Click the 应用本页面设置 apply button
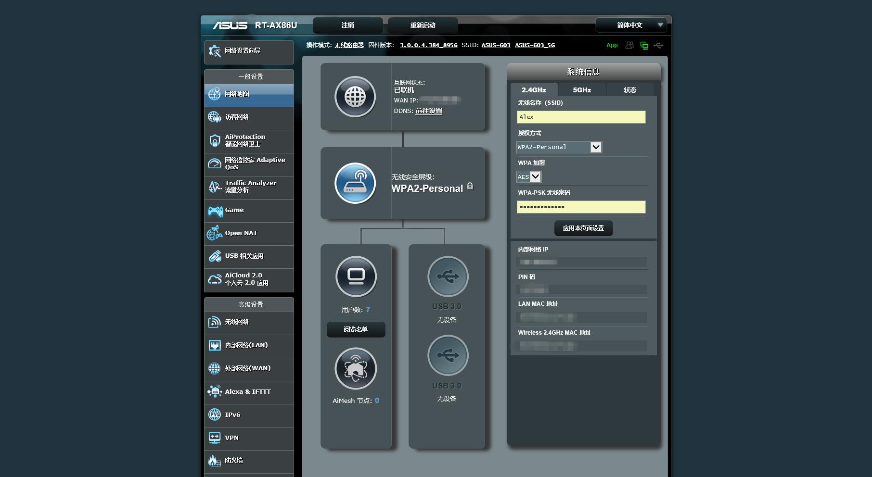The width and height of the screenshot is (872, 477). coord(583,228)
